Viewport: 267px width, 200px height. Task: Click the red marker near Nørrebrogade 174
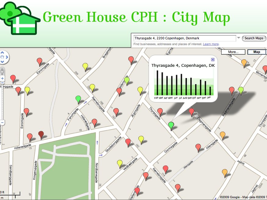point(165,170)
